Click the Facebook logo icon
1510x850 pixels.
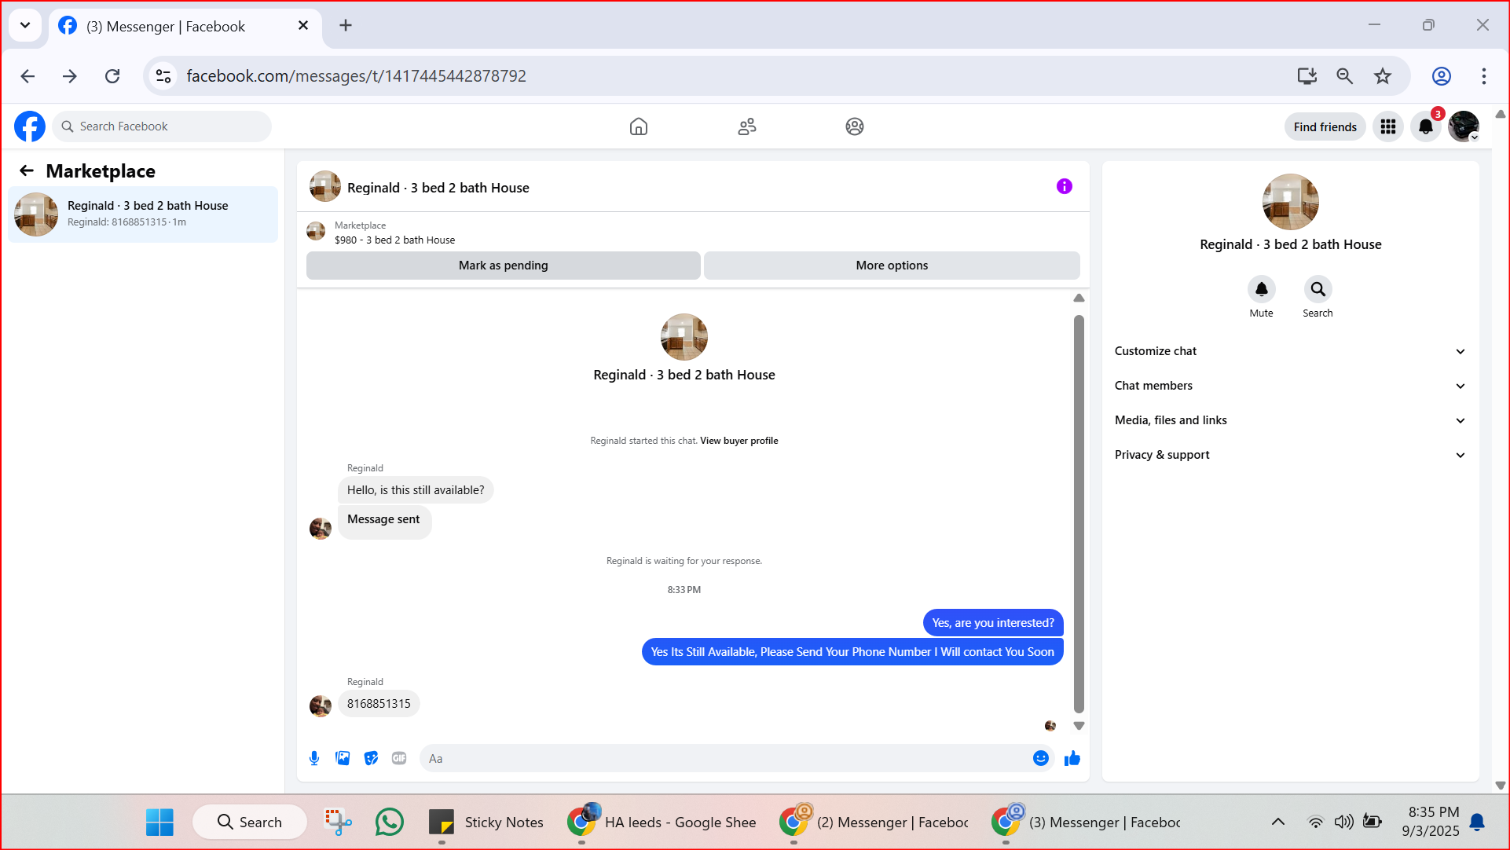click(x=30, y=126)
